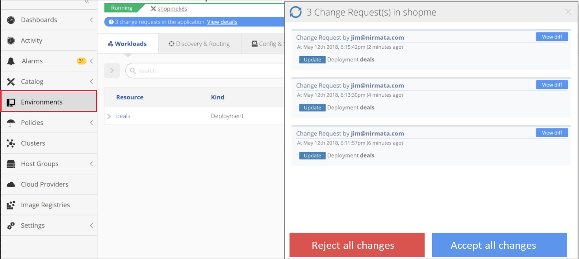The image size is (579, 259).
Task: Switch to the Workloads tab
Action: (x=127, y=44)
